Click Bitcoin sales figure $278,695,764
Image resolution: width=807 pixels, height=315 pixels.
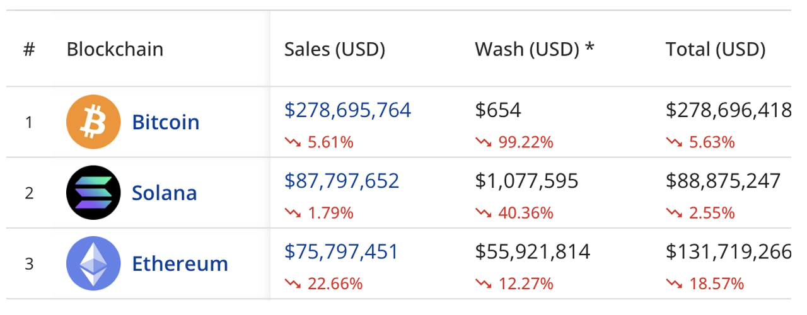(347, 110)
